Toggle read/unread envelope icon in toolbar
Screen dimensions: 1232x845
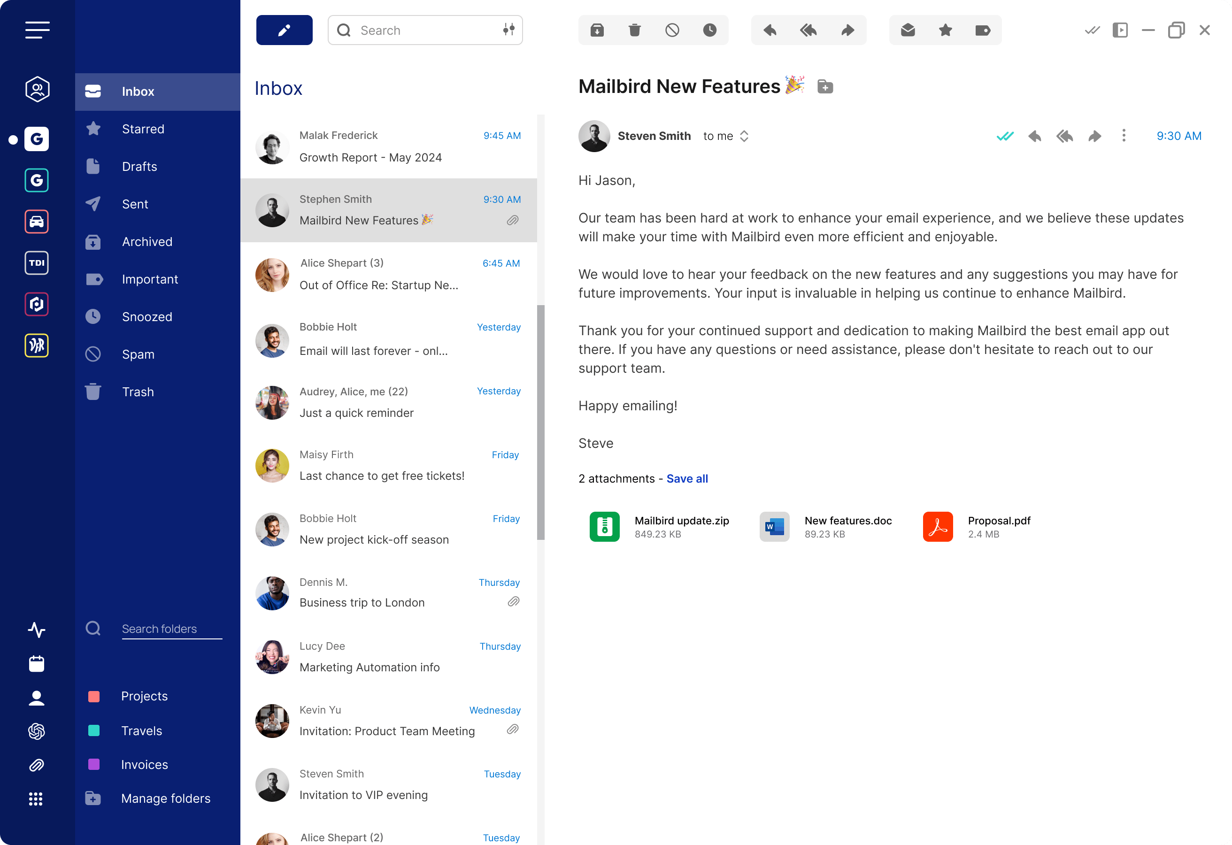point(908,30)
